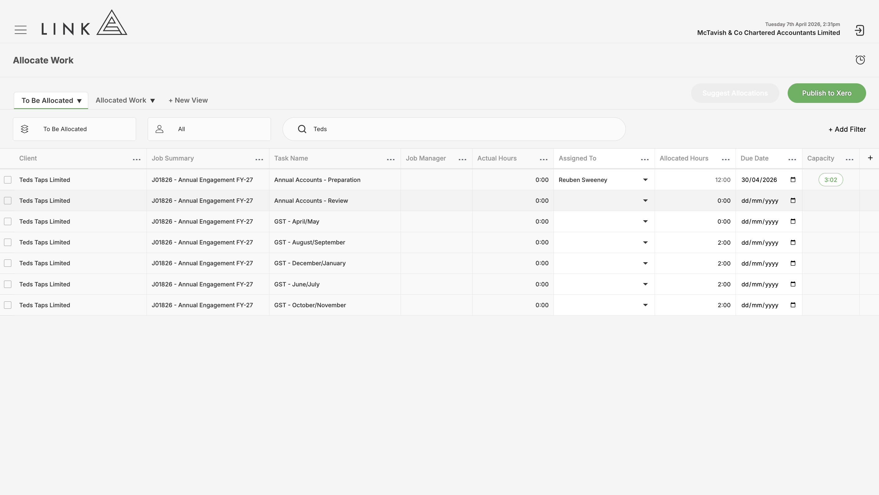Check the GST - October/November row checkbox
The width and height of the screenshot is (879, 495).
[8, 305]
